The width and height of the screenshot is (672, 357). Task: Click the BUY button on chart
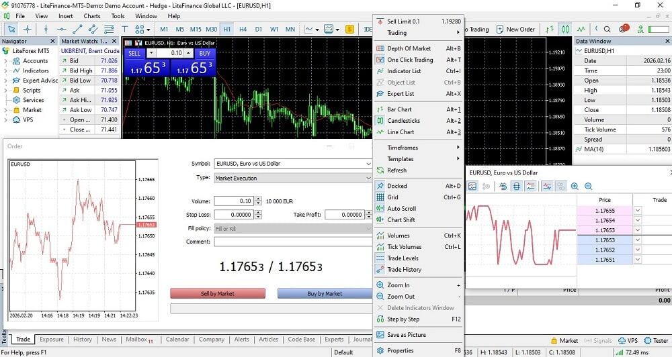click(x=205, y=53)
